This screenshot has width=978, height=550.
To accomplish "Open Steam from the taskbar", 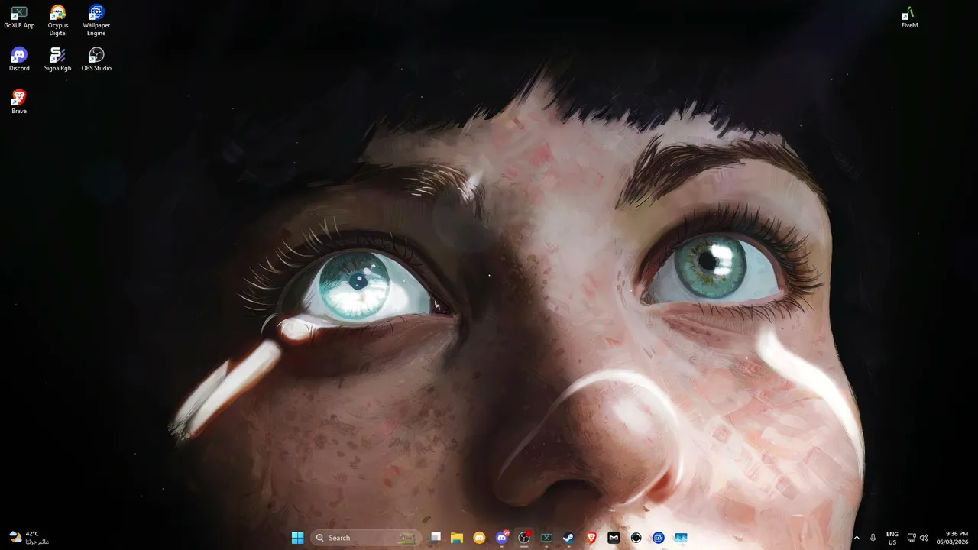I will [x=568, y=538].
